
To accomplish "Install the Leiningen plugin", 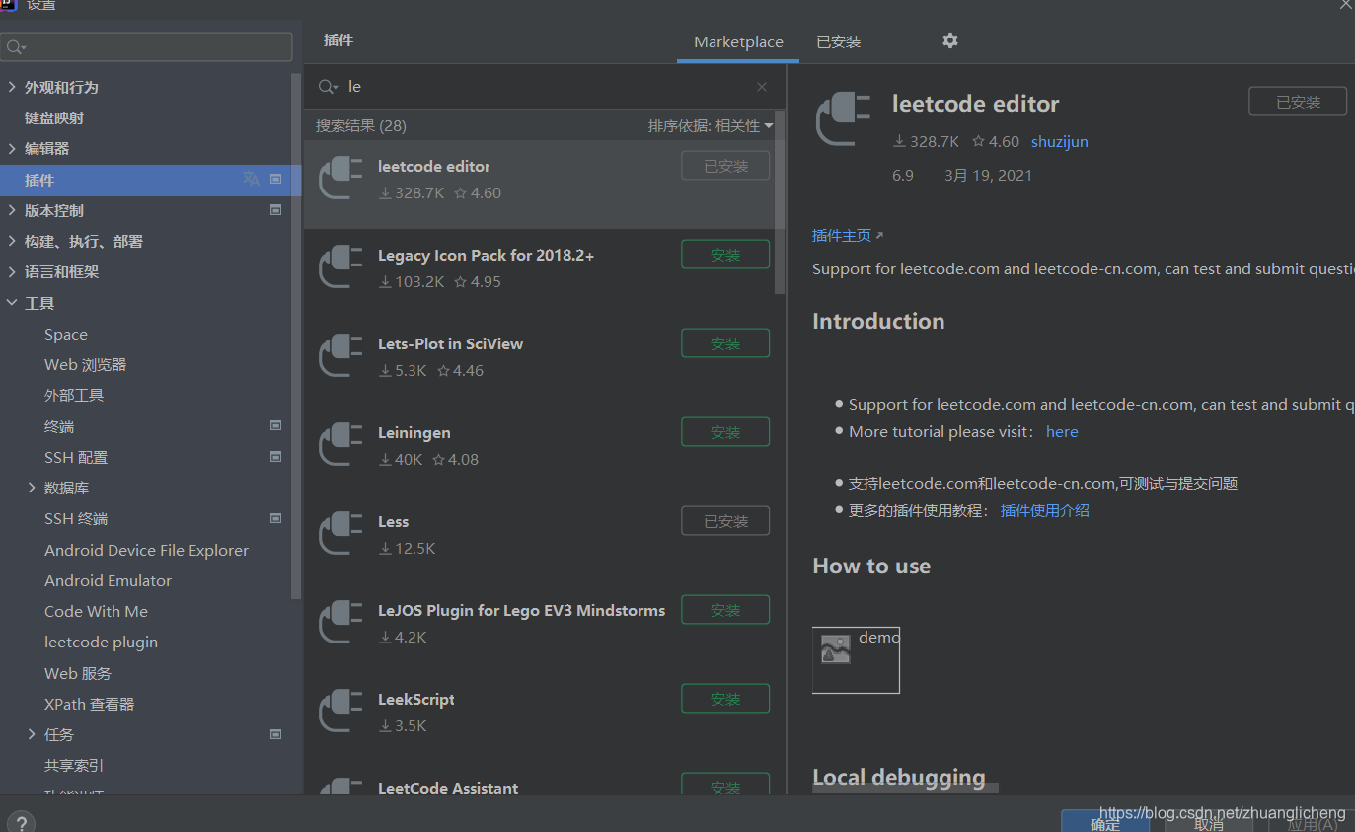I will point(725,432).
